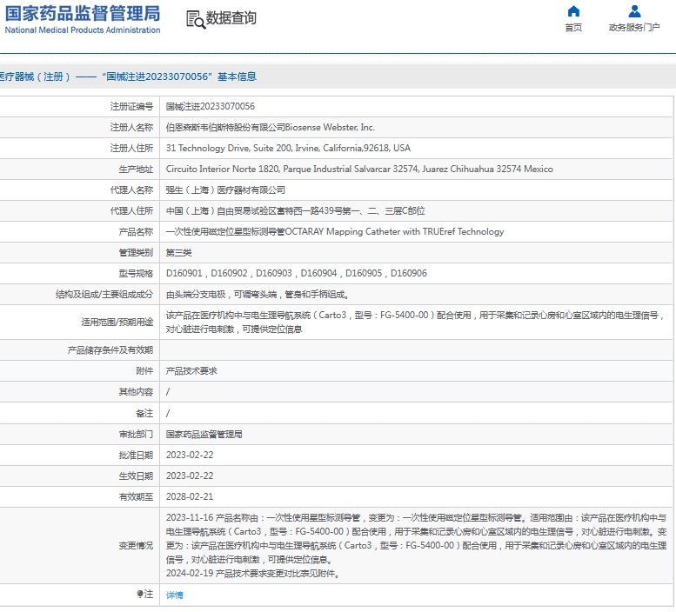
Task: Select the intended use text mentioning Carto3
Action: pos(415,323)
